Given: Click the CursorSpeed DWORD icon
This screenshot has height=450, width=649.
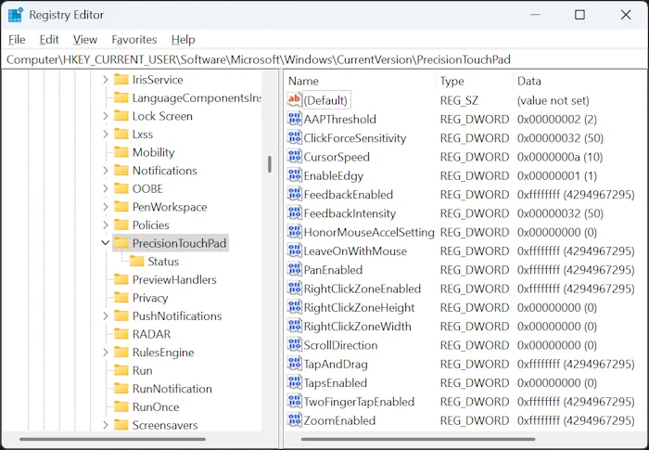Looking at the screenshot, I should coord(294,157).
